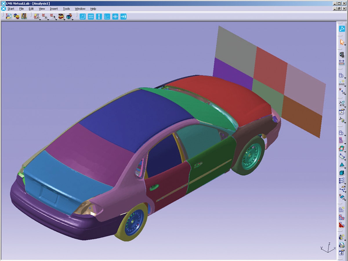Click the blue diamond node toolbar icon
Viewport: 348px width, 261px height.
(x=115, y=17)
